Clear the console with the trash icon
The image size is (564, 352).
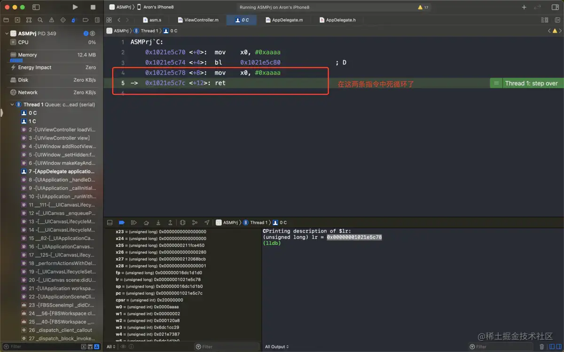tap(541, 347)
